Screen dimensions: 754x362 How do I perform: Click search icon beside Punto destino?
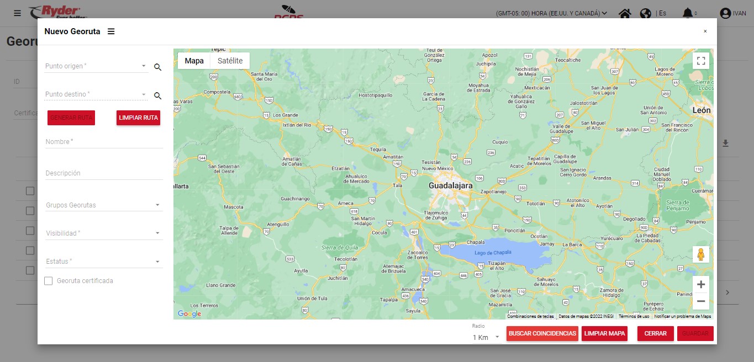pyautogui.click(x=157, y=96)
